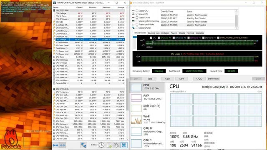The height and width of the screenshot is (150, 267).
Task: Click the disk icon beside Stress local disks
Action: [x=133, y=24]
